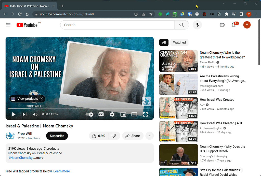This screenshot has width=261, height=176.
Task: Enable closed captions
Action: (x=101, y=114)
